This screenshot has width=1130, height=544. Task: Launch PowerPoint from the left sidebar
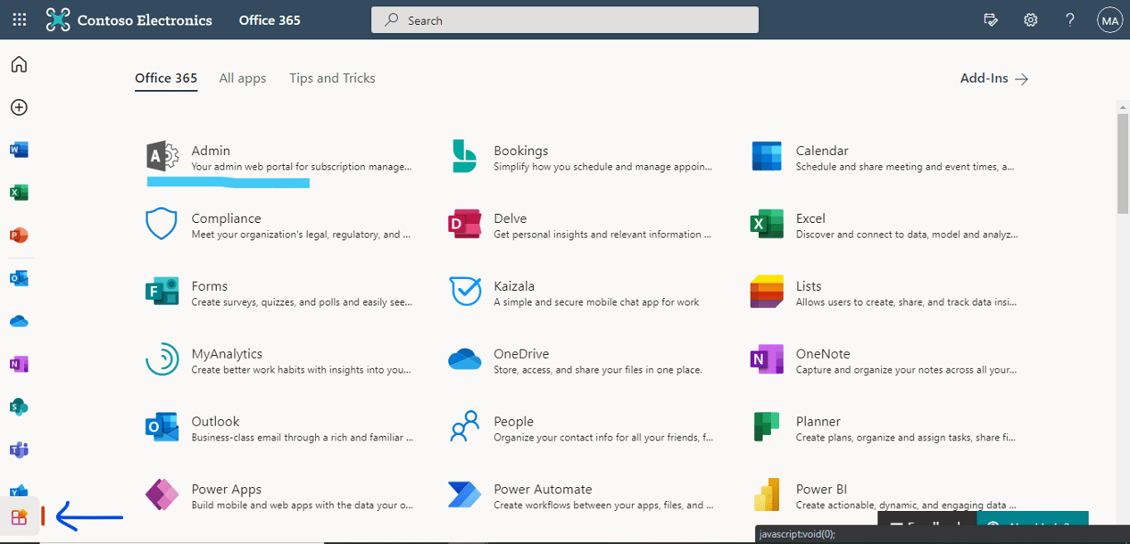(19, 235)
